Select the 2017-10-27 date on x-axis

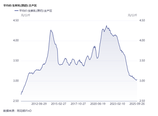78,104
